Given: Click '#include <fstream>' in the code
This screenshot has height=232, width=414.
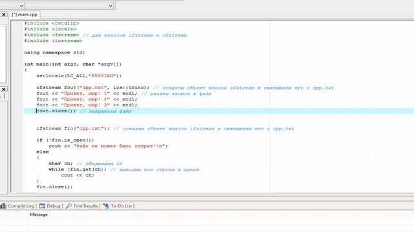Looking at the screenshot, I should click(x=52, y=35).
